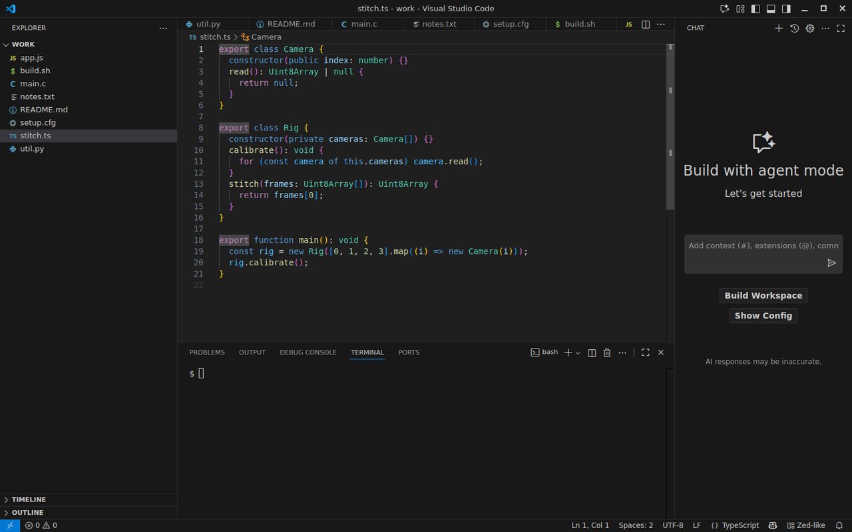The height and width of the screenshot is (532, 852).
Task: Open the PROBLEMS panel tab
Action: [x=207, y=352]
